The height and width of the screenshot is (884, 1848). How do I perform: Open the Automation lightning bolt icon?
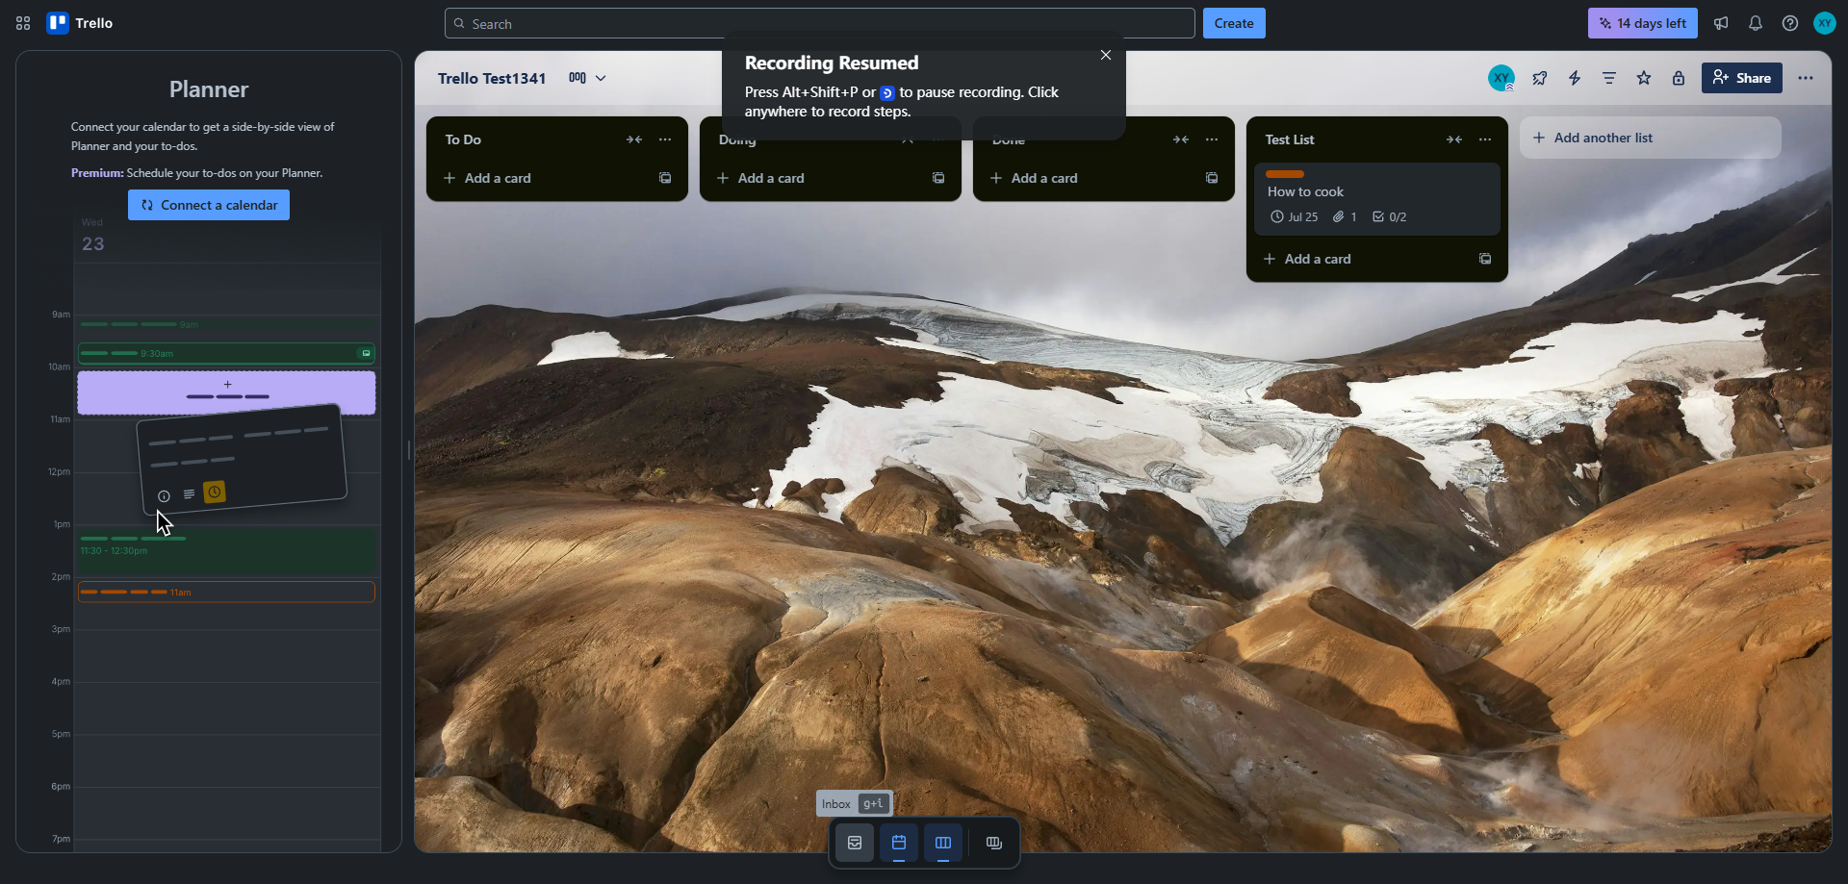[x=1575, y=78]
